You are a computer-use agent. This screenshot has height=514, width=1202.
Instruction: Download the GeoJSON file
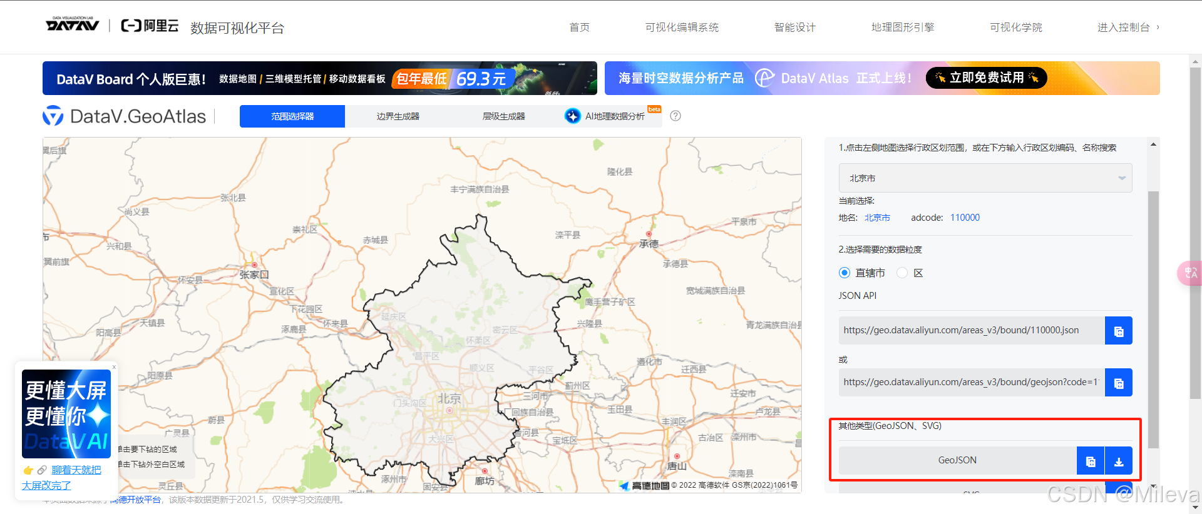[x=1119, y=461]
